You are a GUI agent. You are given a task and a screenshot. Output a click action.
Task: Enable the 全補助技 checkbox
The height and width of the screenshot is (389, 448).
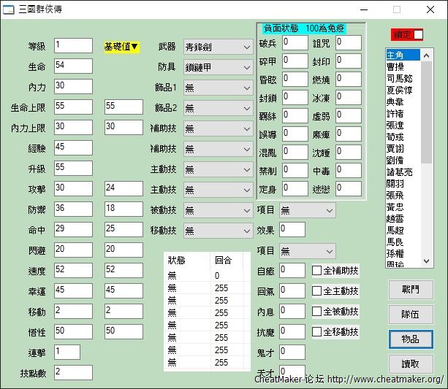(316, 270)
